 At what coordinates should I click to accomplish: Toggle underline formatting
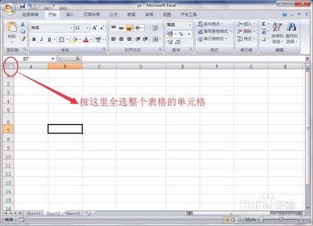coord(49,40)
